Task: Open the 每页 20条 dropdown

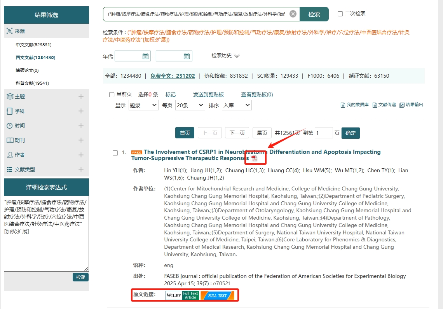Action: (190, 105)
